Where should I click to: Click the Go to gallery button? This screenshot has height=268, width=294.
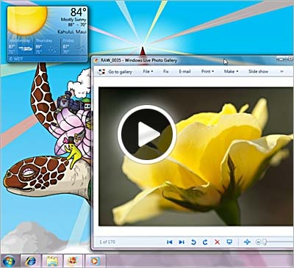tap(115, 72)
